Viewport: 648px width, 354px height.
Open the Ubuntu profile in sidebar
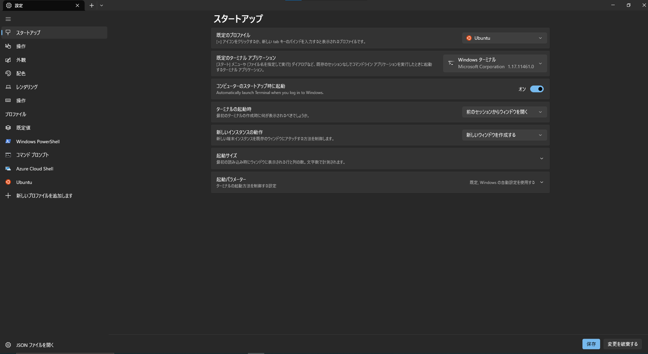click(23, 182)
